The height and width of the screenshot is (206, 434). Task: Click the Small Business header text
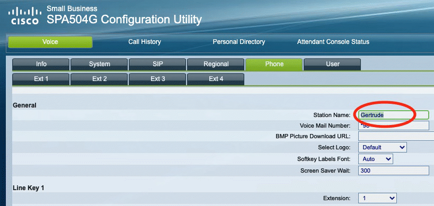72,8
